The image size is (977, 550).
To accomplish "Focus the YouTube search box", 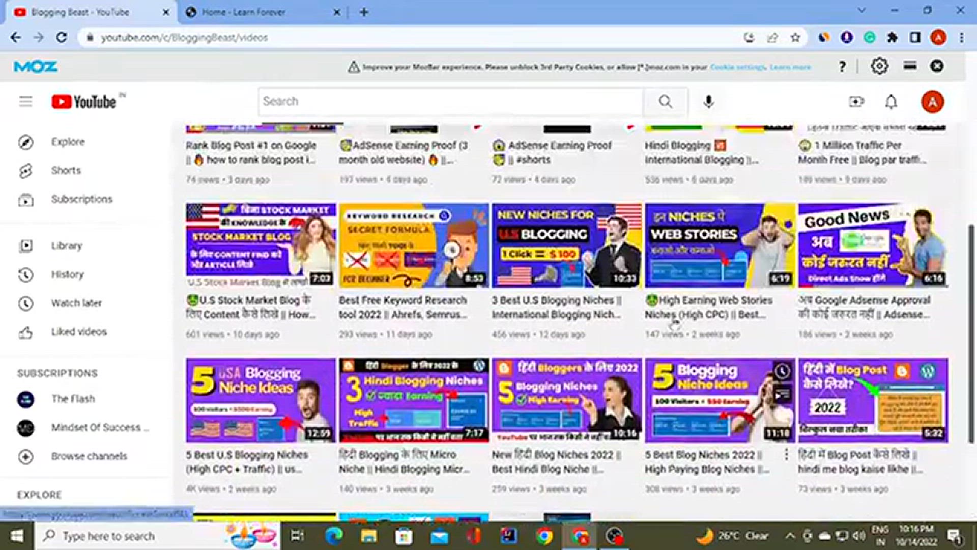I will [450, 101].
